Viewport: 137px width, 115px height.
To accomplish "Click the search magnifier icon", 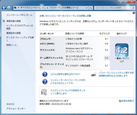I will 133,8.
